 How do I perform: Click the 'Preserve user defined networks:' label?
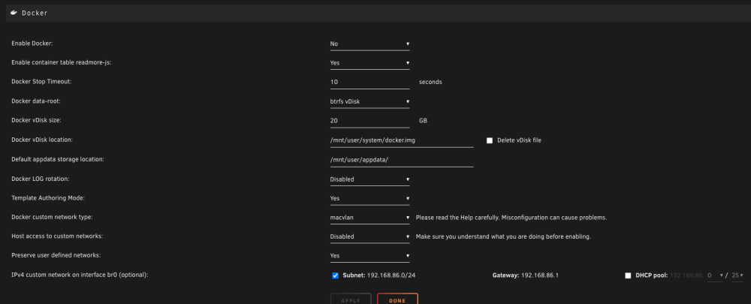(x=56, y=256)
